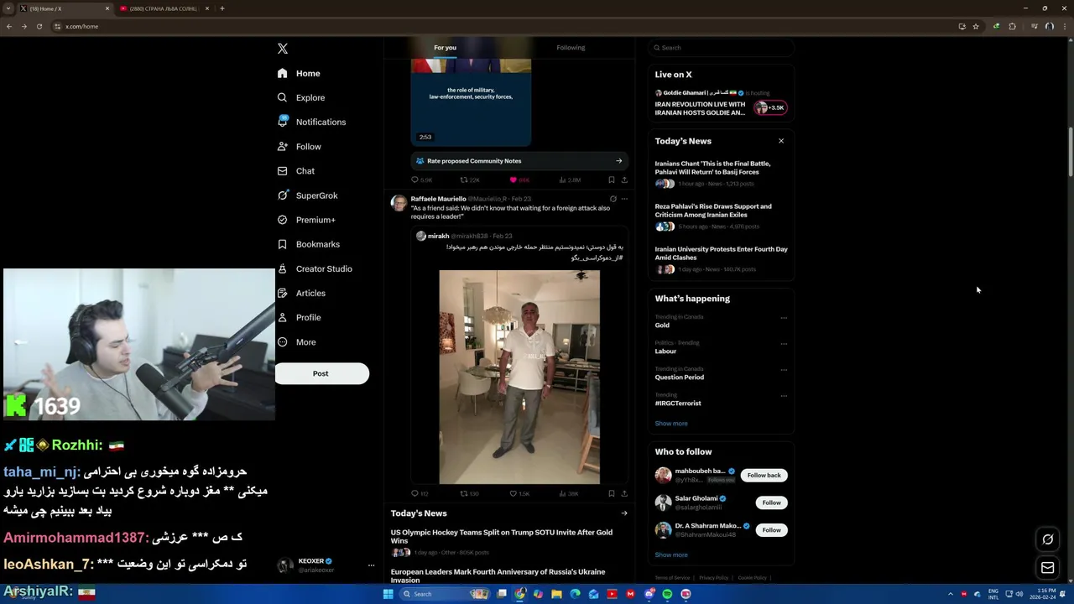
Task: Open Premium+ in the sidebar
Action: [306, 220]
